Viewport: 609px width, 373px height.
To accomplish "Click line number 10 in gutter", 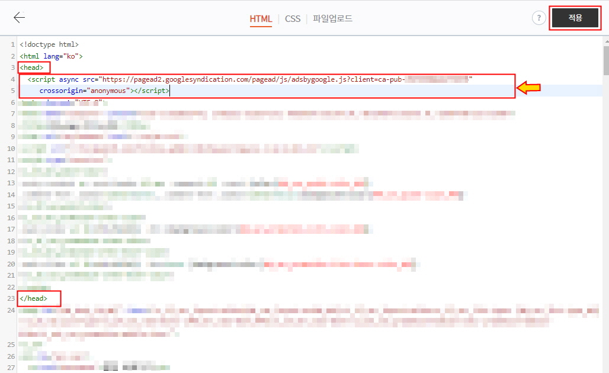I will point(11,148).
